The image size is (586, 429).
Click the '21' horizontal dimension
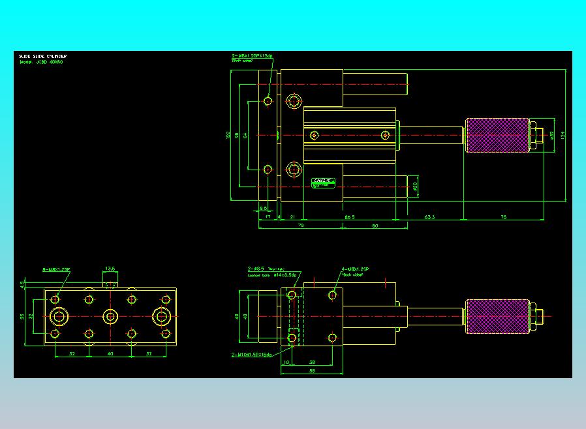[292, 216]
